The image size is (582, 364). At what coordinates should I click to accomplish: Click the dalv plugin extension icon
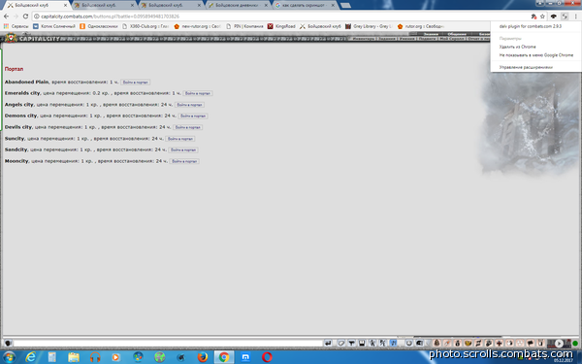tap(565, 17)
